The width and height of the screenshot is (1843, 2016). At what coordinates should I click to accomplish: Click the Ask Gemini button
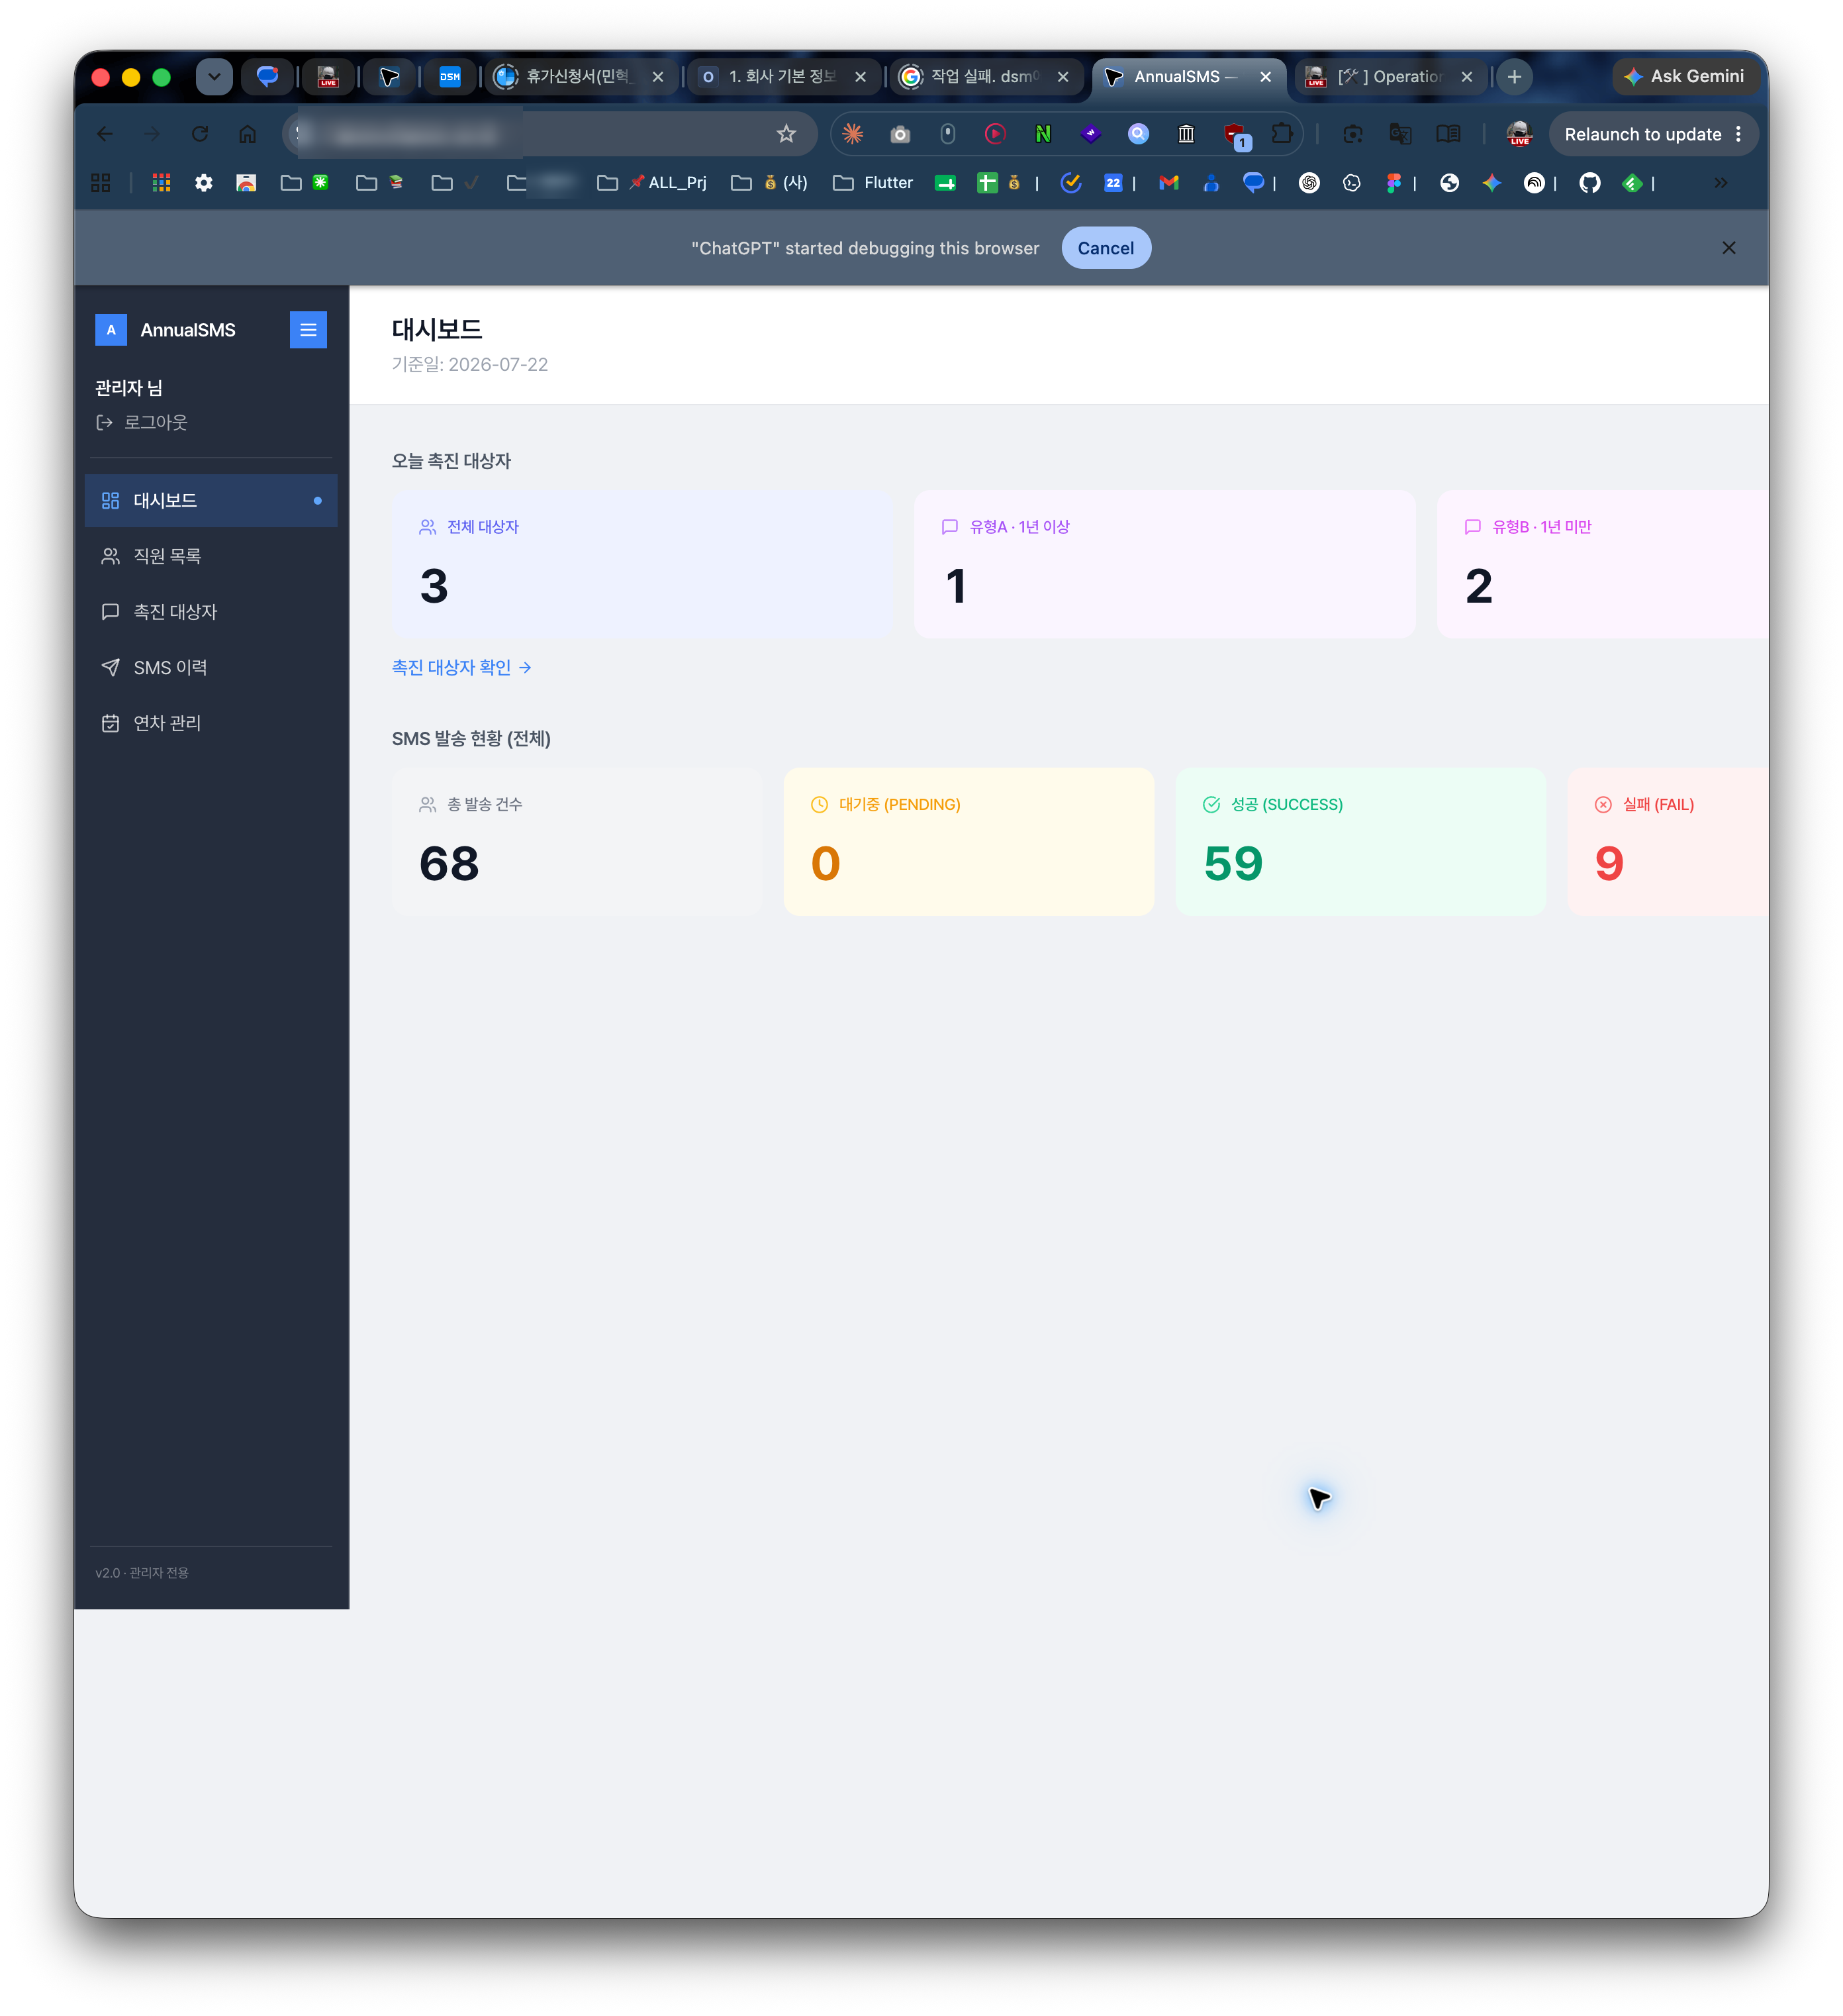point(1684,77)
